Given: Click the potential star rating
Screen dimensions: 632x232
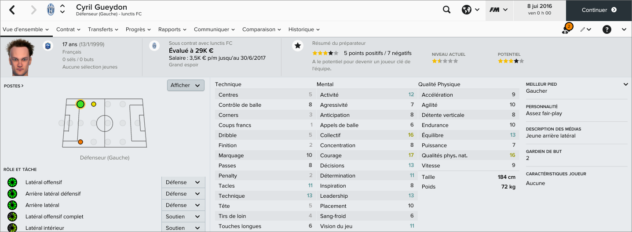Looking at the screenshot, I should [511, 61].
